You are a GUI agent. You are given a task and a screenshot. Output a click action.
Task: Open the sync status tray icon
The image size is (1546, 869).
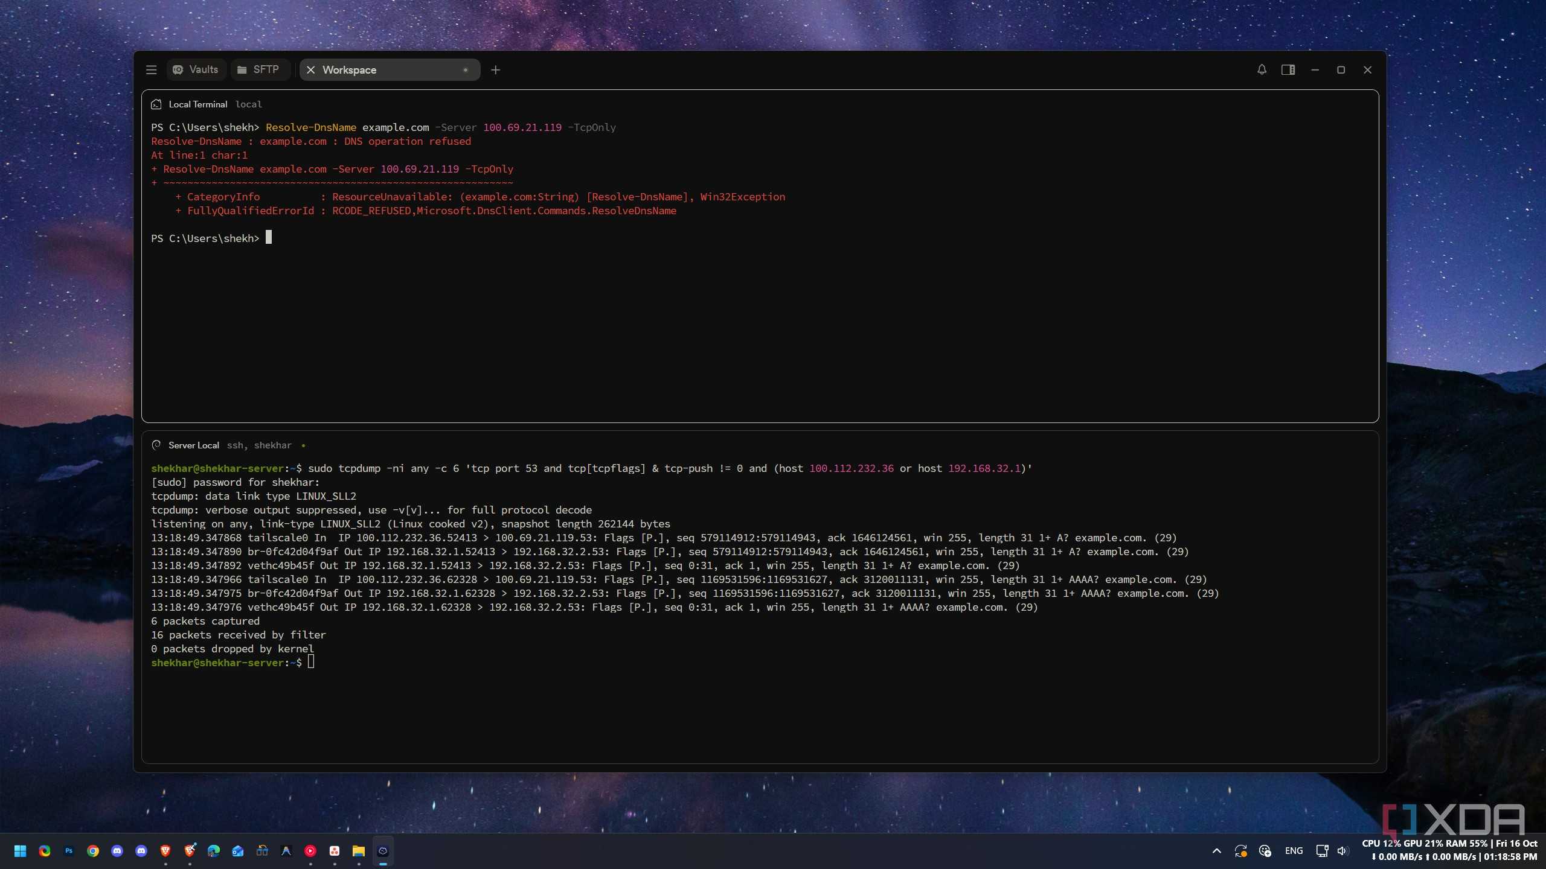[1241, 851]
